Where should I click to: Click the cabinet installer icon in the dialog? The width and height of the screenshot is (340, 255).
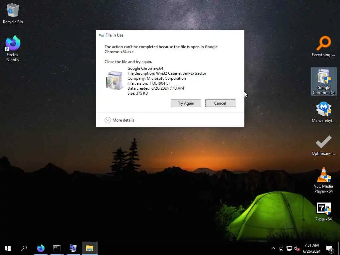(x=115, y=80)
